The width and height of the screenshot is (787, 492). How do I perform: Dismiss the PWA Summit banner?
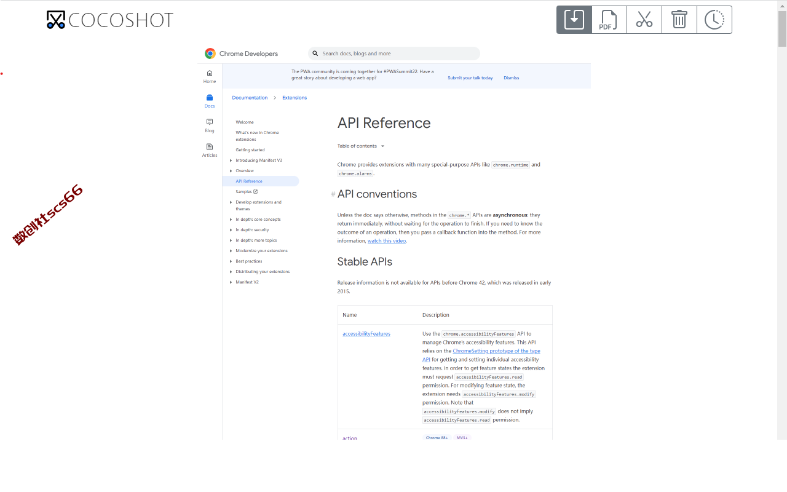point(512,78)
